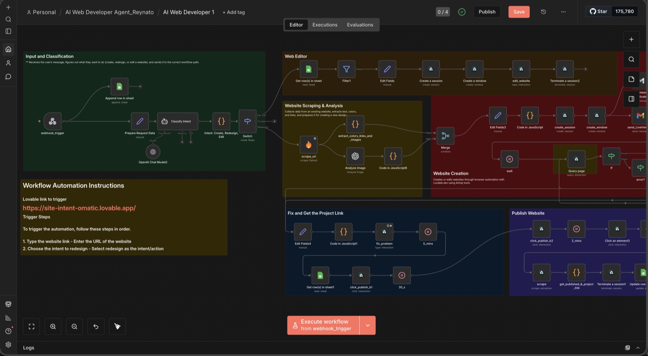
Task: Open the fix_problem node
Action: (384, 232)
